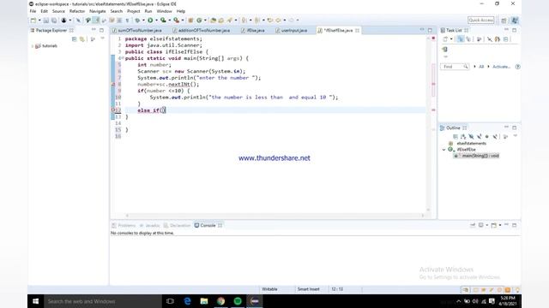Open the Window menu
This screenshot has width=549, height=308.
tap(164, 11)
